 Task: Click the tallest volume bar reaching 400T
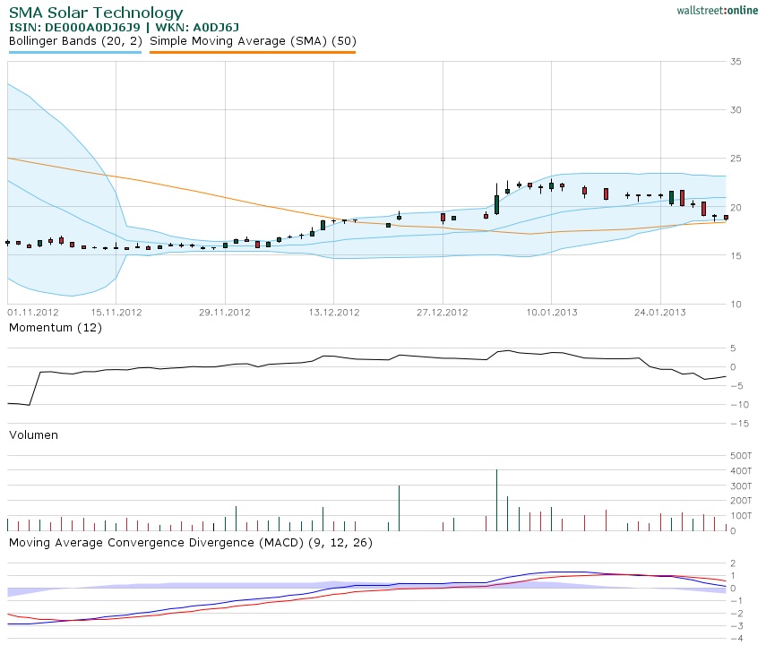pos(496,500)
